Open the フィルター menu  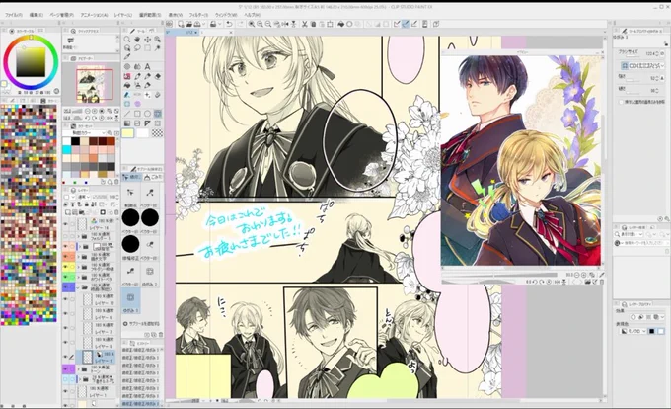(198, 15)
